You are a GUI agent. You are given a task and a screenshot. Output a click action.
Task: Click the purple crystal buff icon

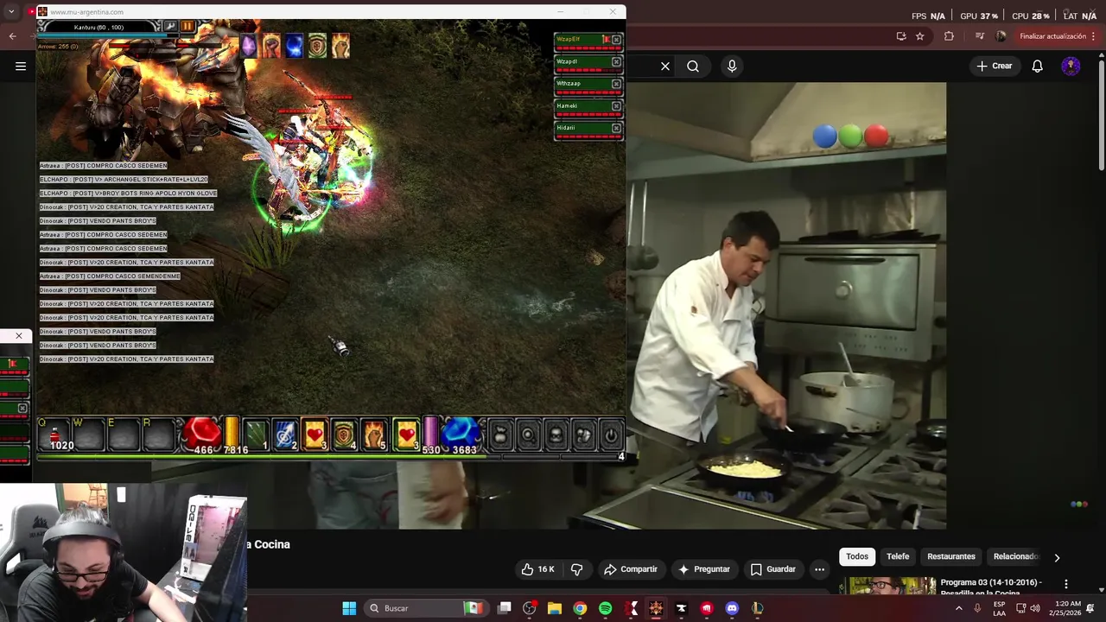(x=249, y=46)
